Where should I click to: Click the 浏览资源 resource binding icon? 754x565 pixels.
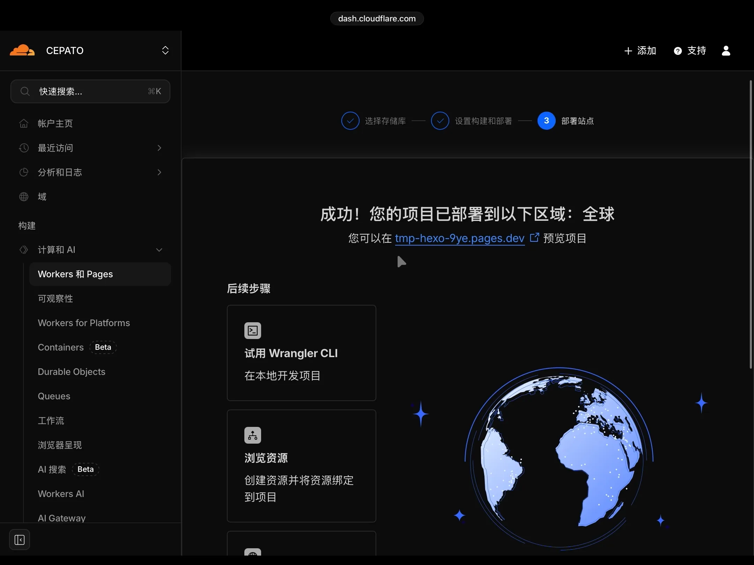click(252, 435)
